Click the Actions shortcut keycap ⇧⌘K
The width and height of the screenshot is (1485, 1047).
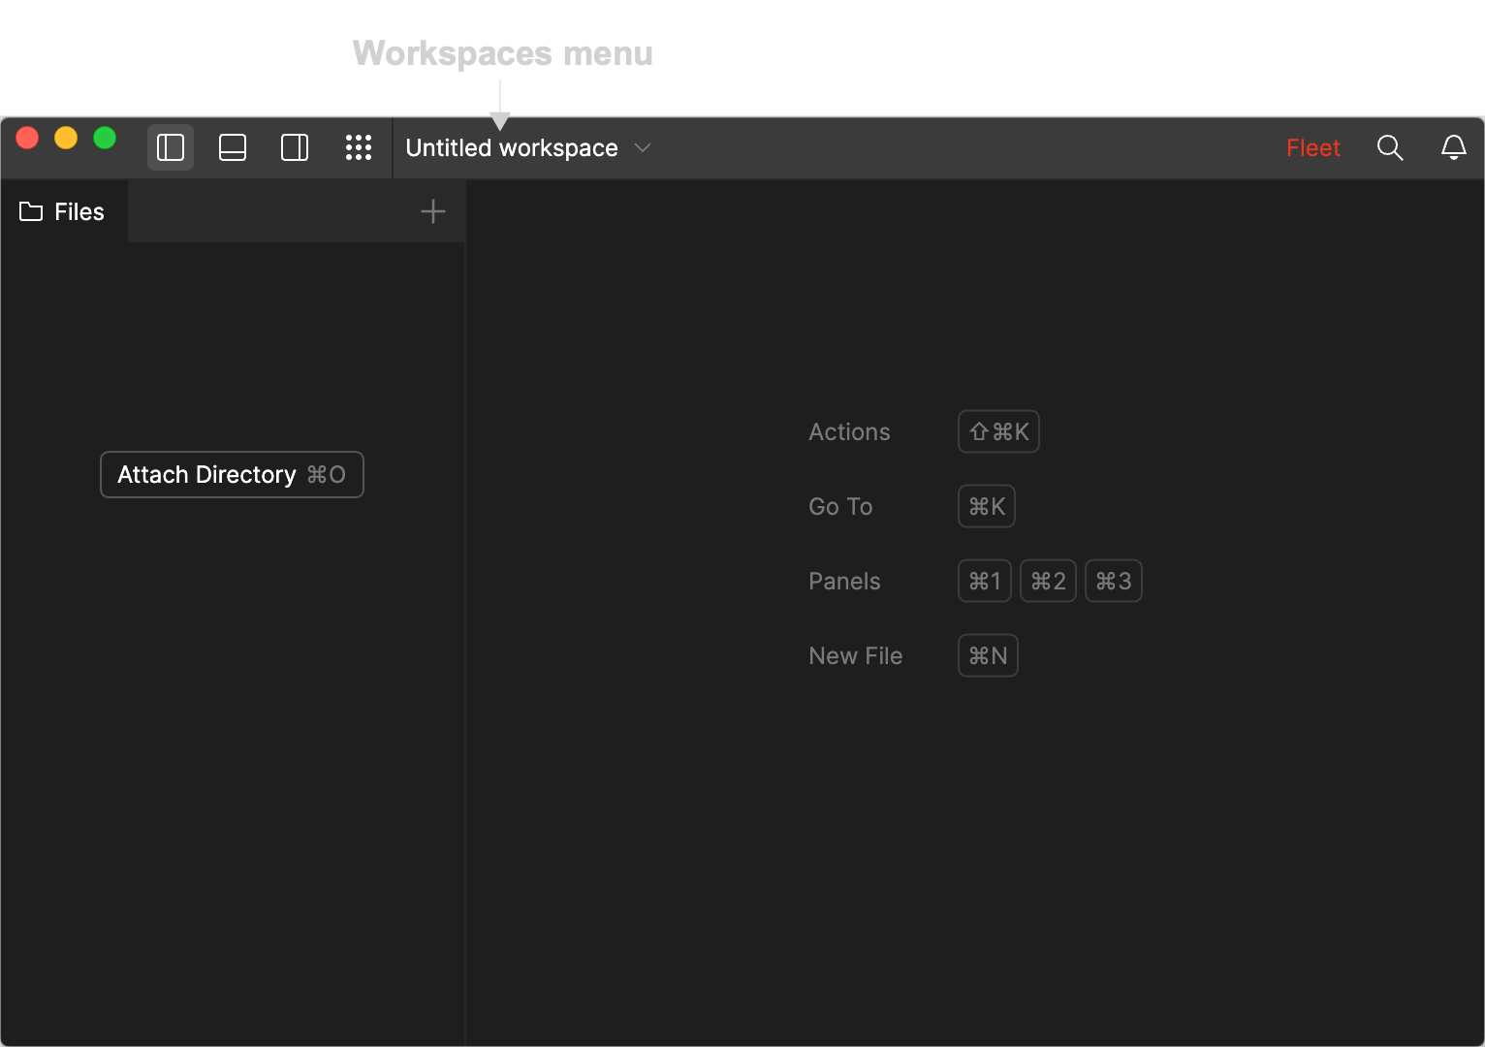pyautogui.click(x=998, y=431)
